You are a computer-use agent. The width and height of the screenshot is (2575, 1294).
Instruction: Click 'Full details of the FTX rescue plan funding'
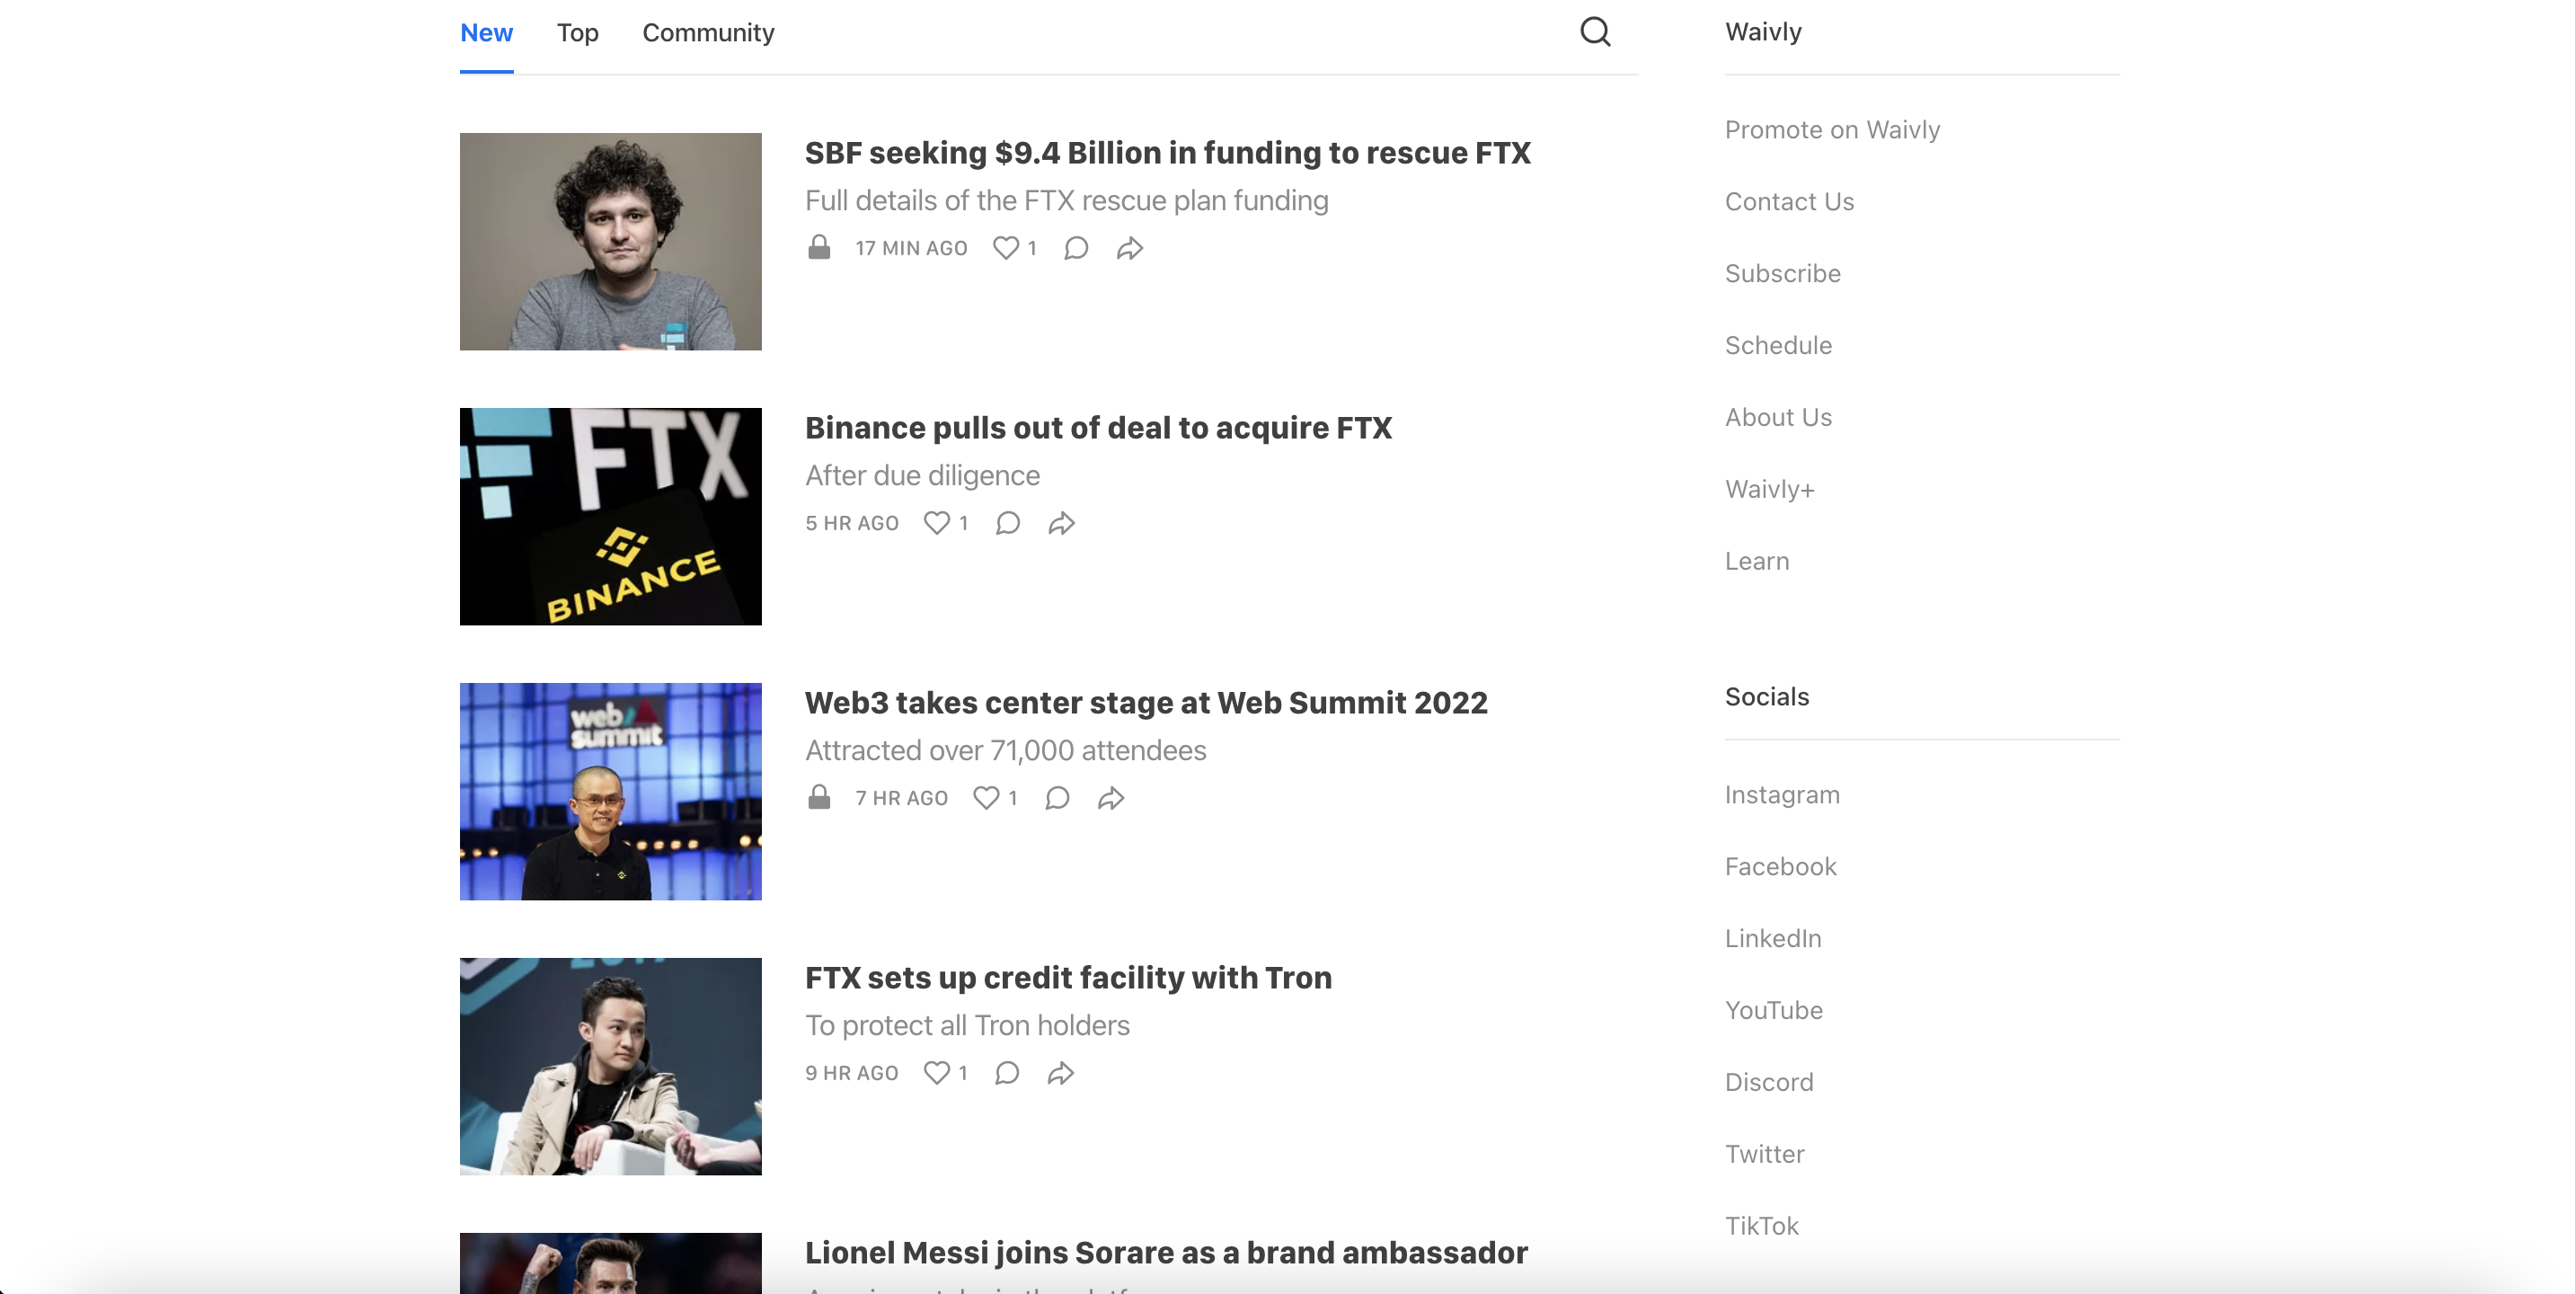[1066, 201]
